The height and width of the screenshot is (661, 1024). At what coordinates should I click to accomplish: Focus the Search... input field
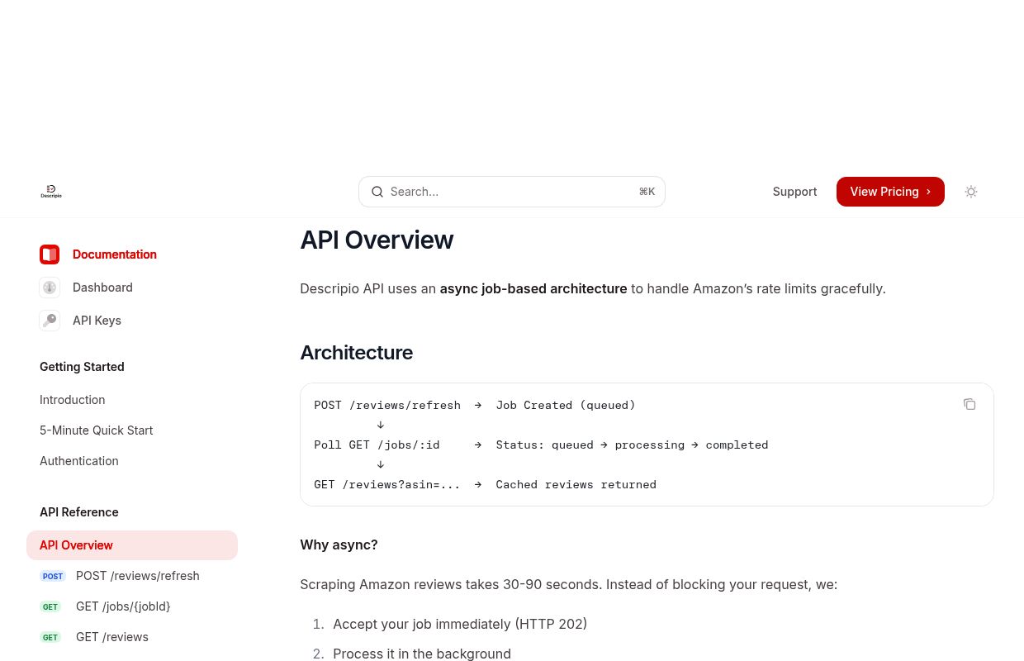(x=512, y=192)
